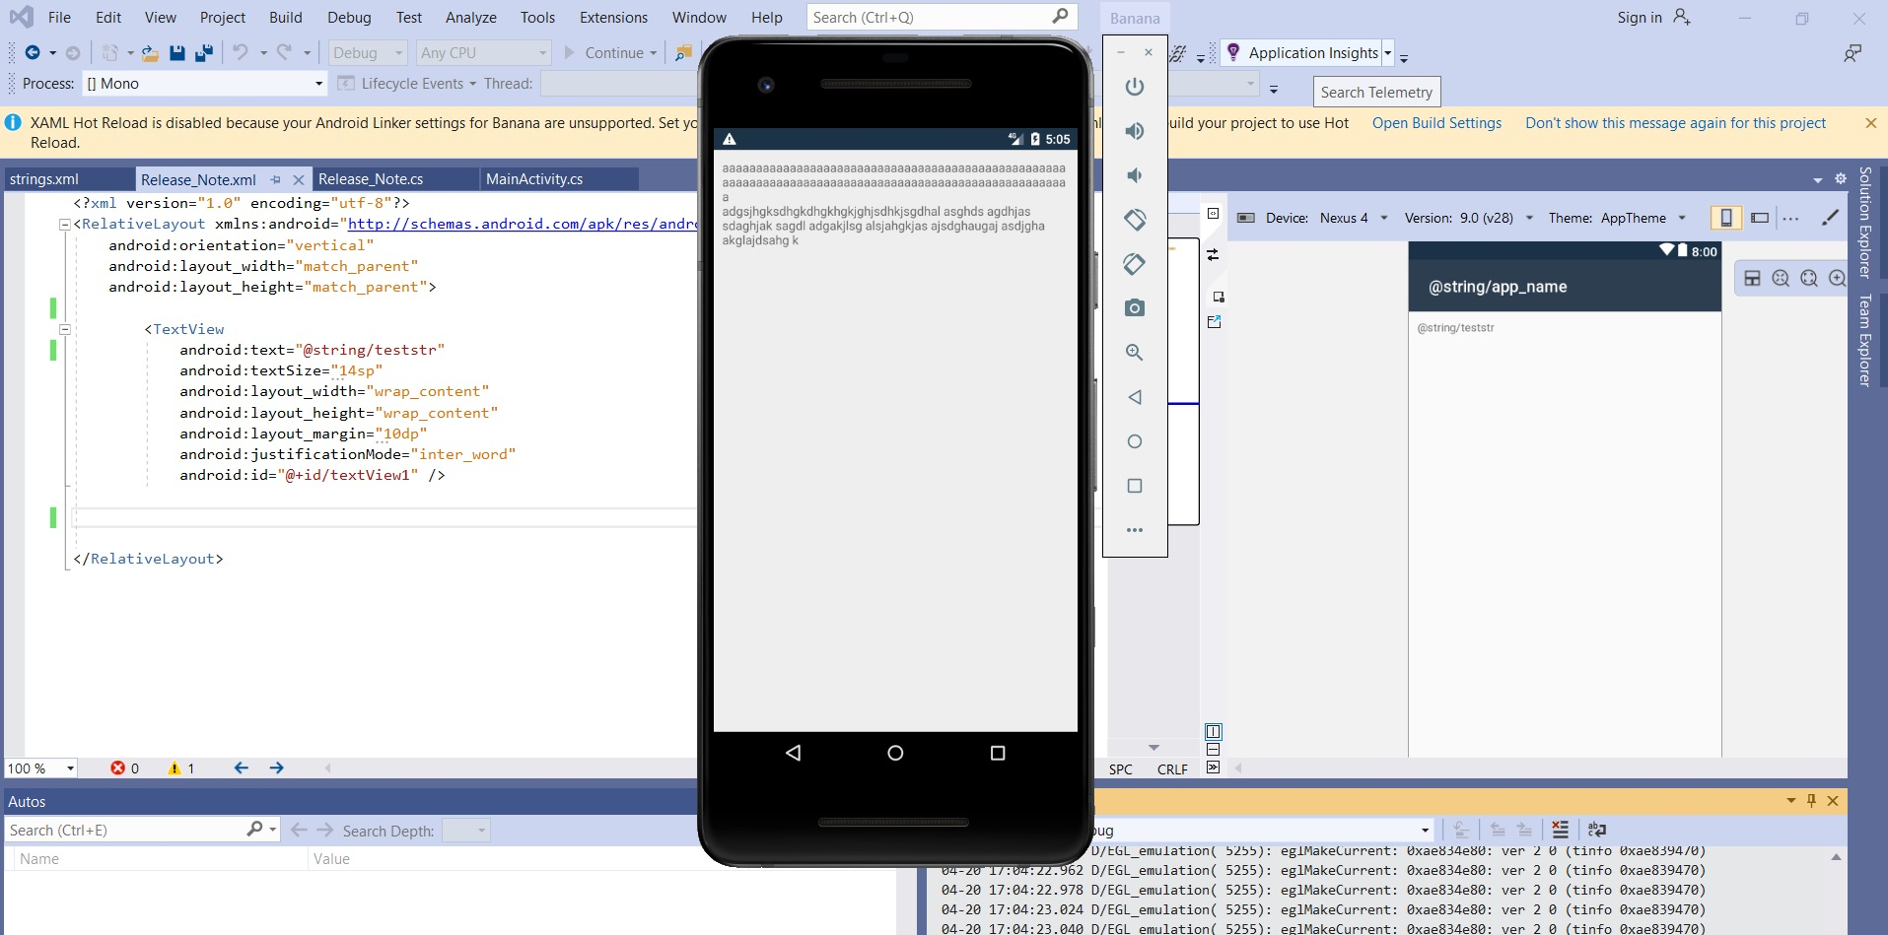Open the Version 9.0 (v28) dropdown
Viewport: 1888px width, 935px height.
pos(1529,218)
